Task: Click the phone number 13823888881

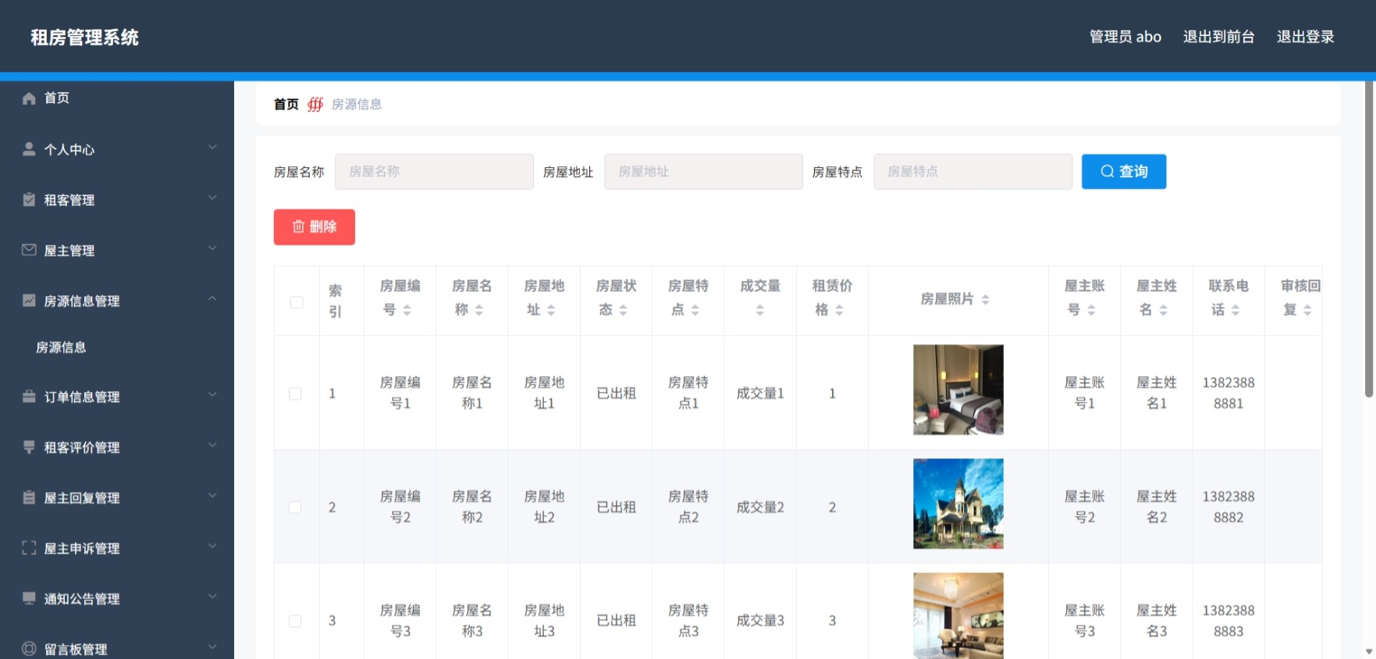Action: tap(1228, 394)
